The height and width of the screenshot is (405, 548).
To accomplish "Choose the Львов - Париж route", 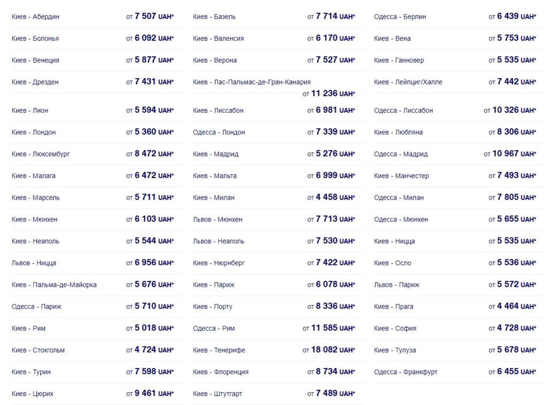I will [397, 285].
